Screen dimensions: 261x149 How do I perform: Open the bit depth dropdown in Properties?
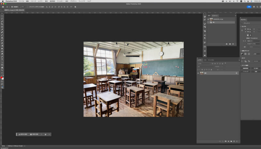coord(254,44)
